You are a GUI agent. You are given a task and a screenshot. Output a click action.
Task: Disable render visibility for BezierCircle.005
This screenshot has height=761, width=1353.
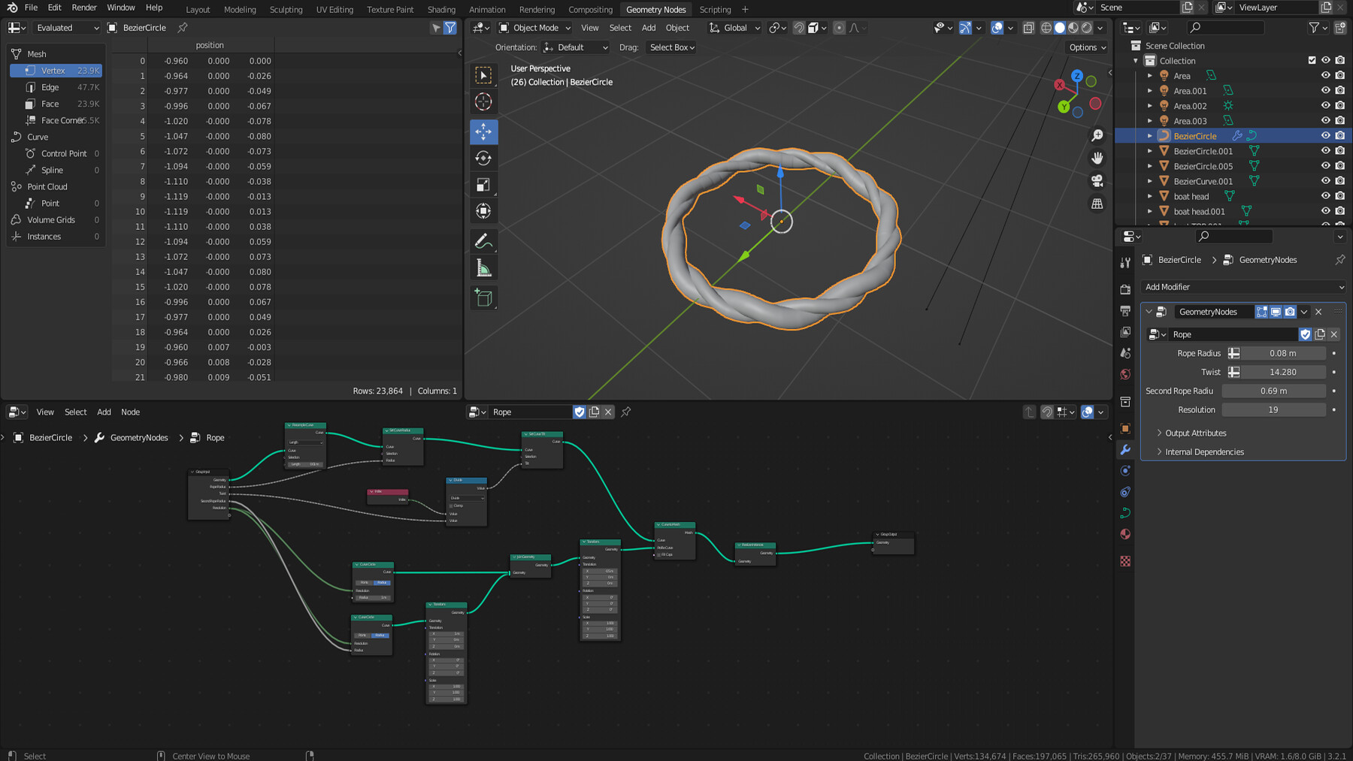(1339, 166)
